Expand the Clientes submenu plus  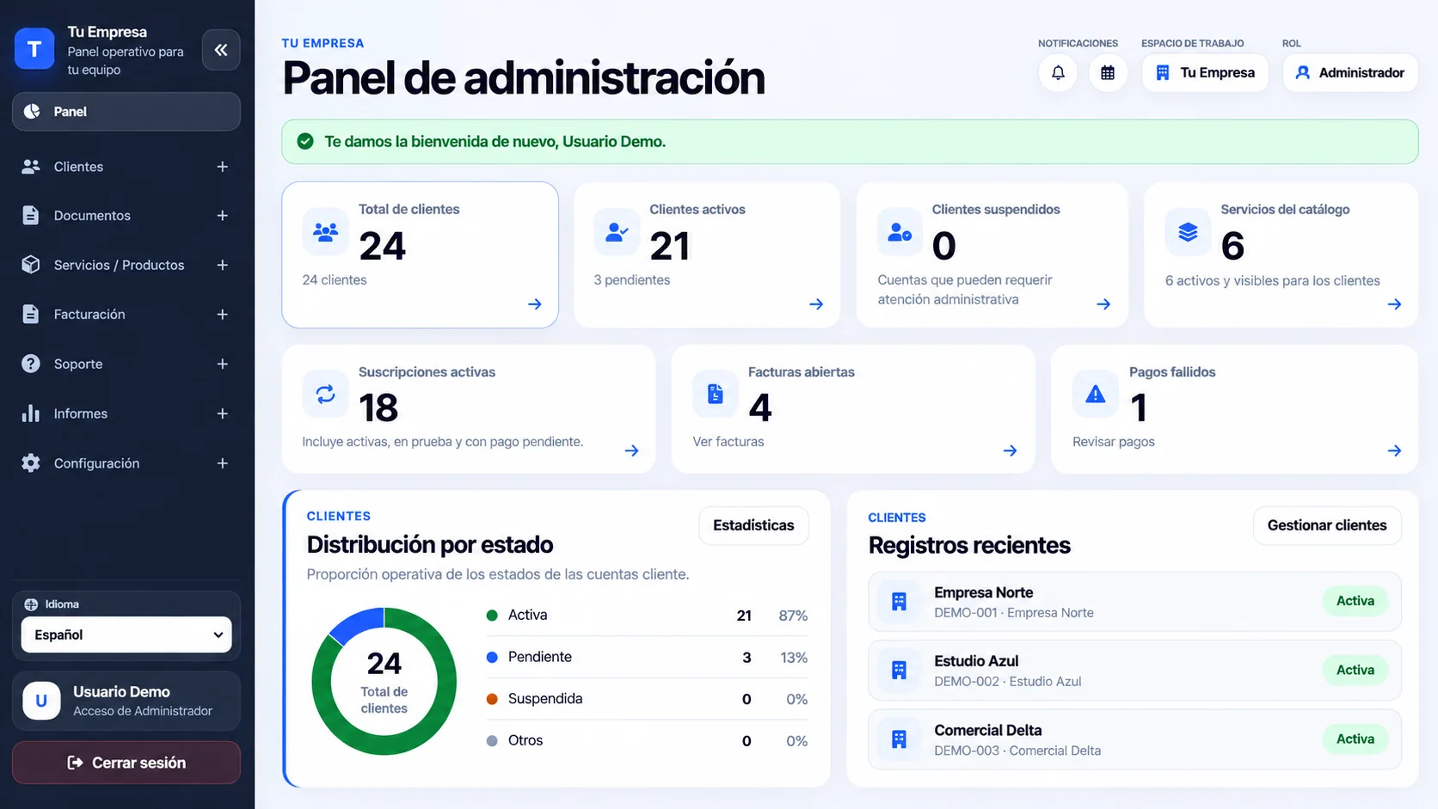(x=222, y=167)
